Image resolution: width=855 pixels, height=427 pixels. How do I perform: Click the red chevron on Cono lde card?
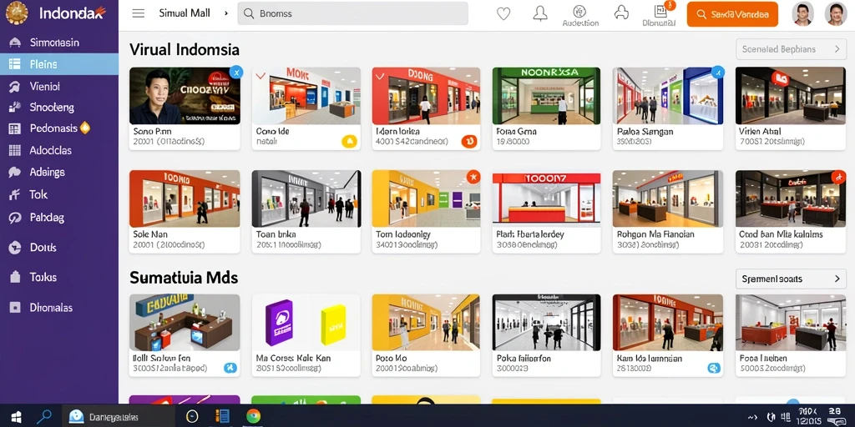pyautogui.click(x=261, y=76)
